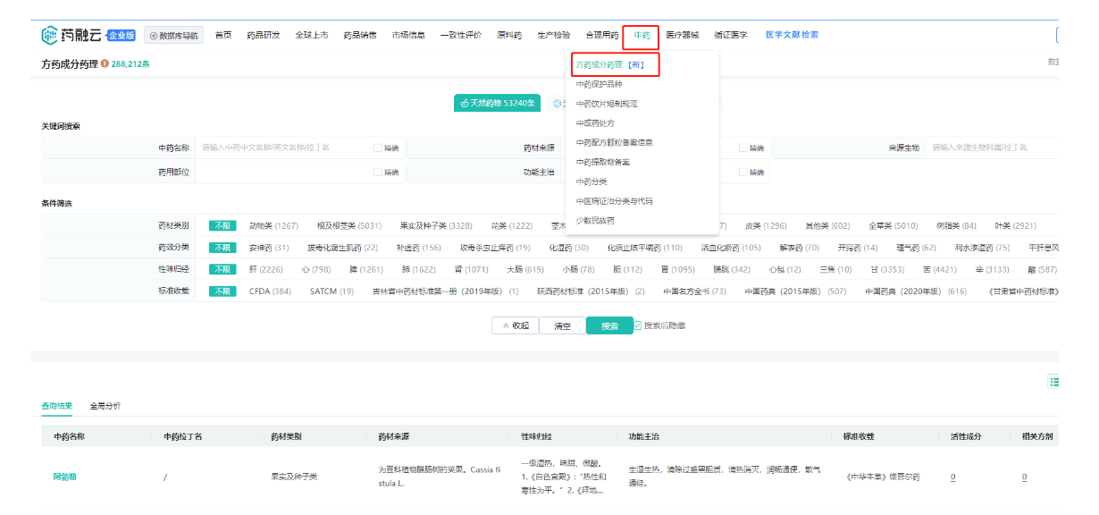Click the 中药名称 search input field
This screenshot has height=515, width=1099.
tap(284, 148)
